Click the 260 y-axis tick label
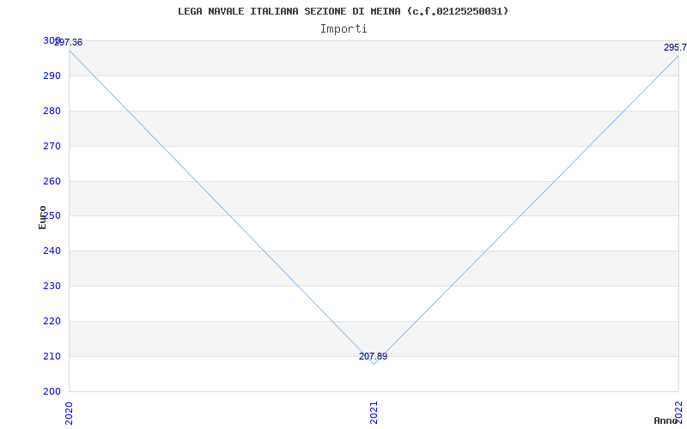This screenshot has width=687, height=429. (x=52, y=181)
